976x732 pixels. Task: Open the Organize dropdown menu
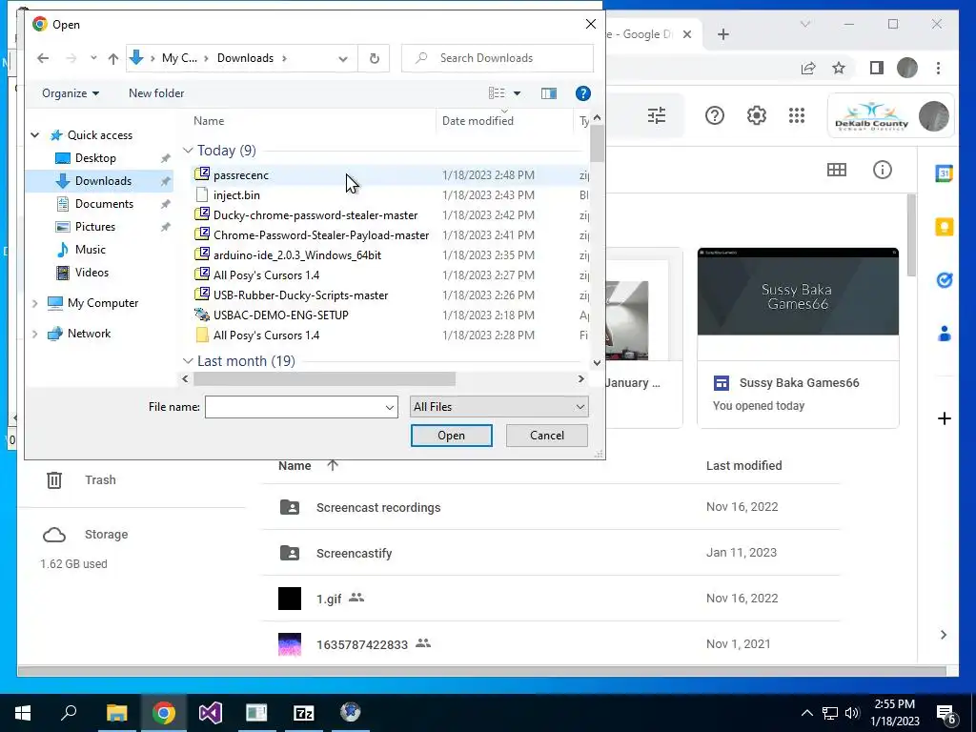click(71, 93)
